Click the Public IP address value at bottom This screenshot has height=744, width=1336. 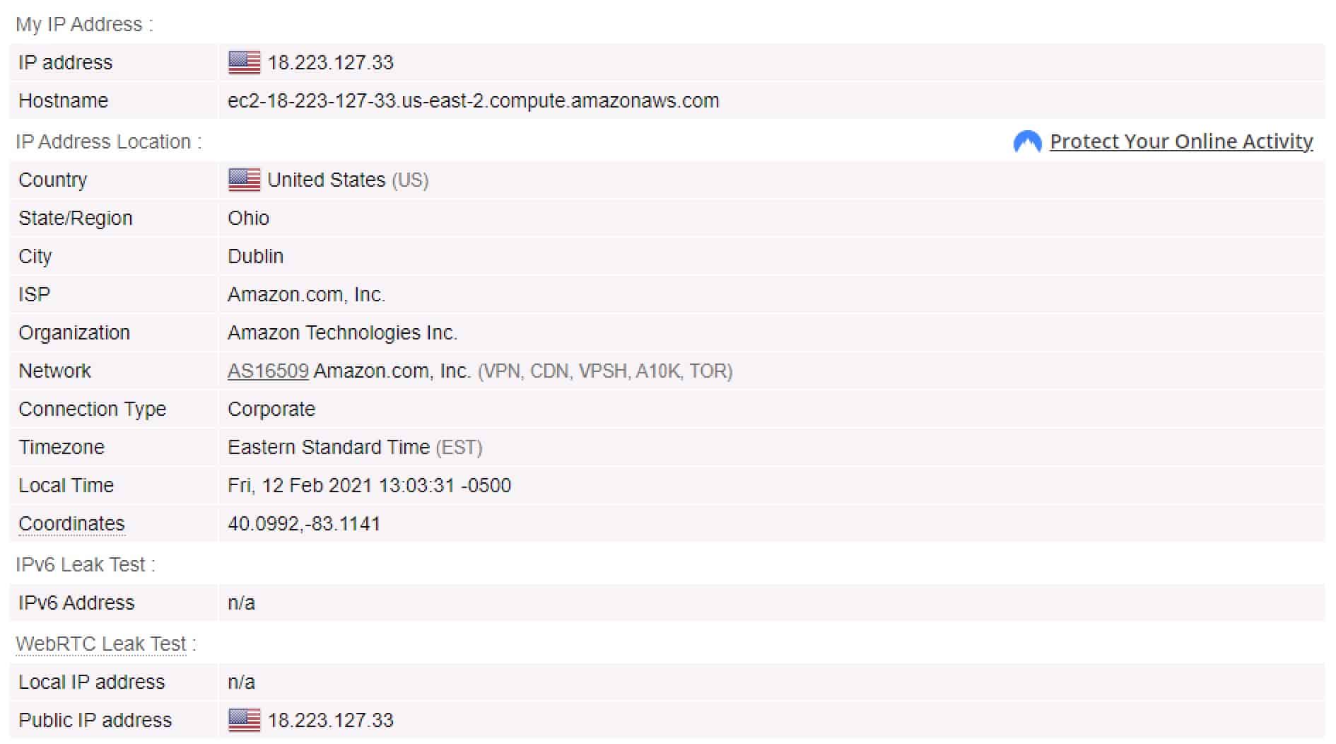tap(330, 720)
